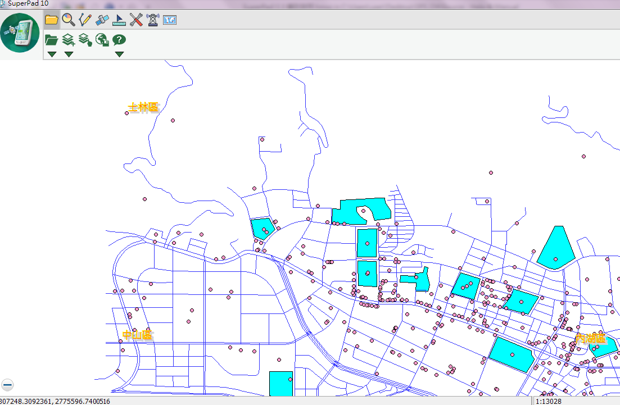Viewport: 620px width, 405px height.
Task: Choose the pencil edit vertices tool
Action: (x=85, y=19)
